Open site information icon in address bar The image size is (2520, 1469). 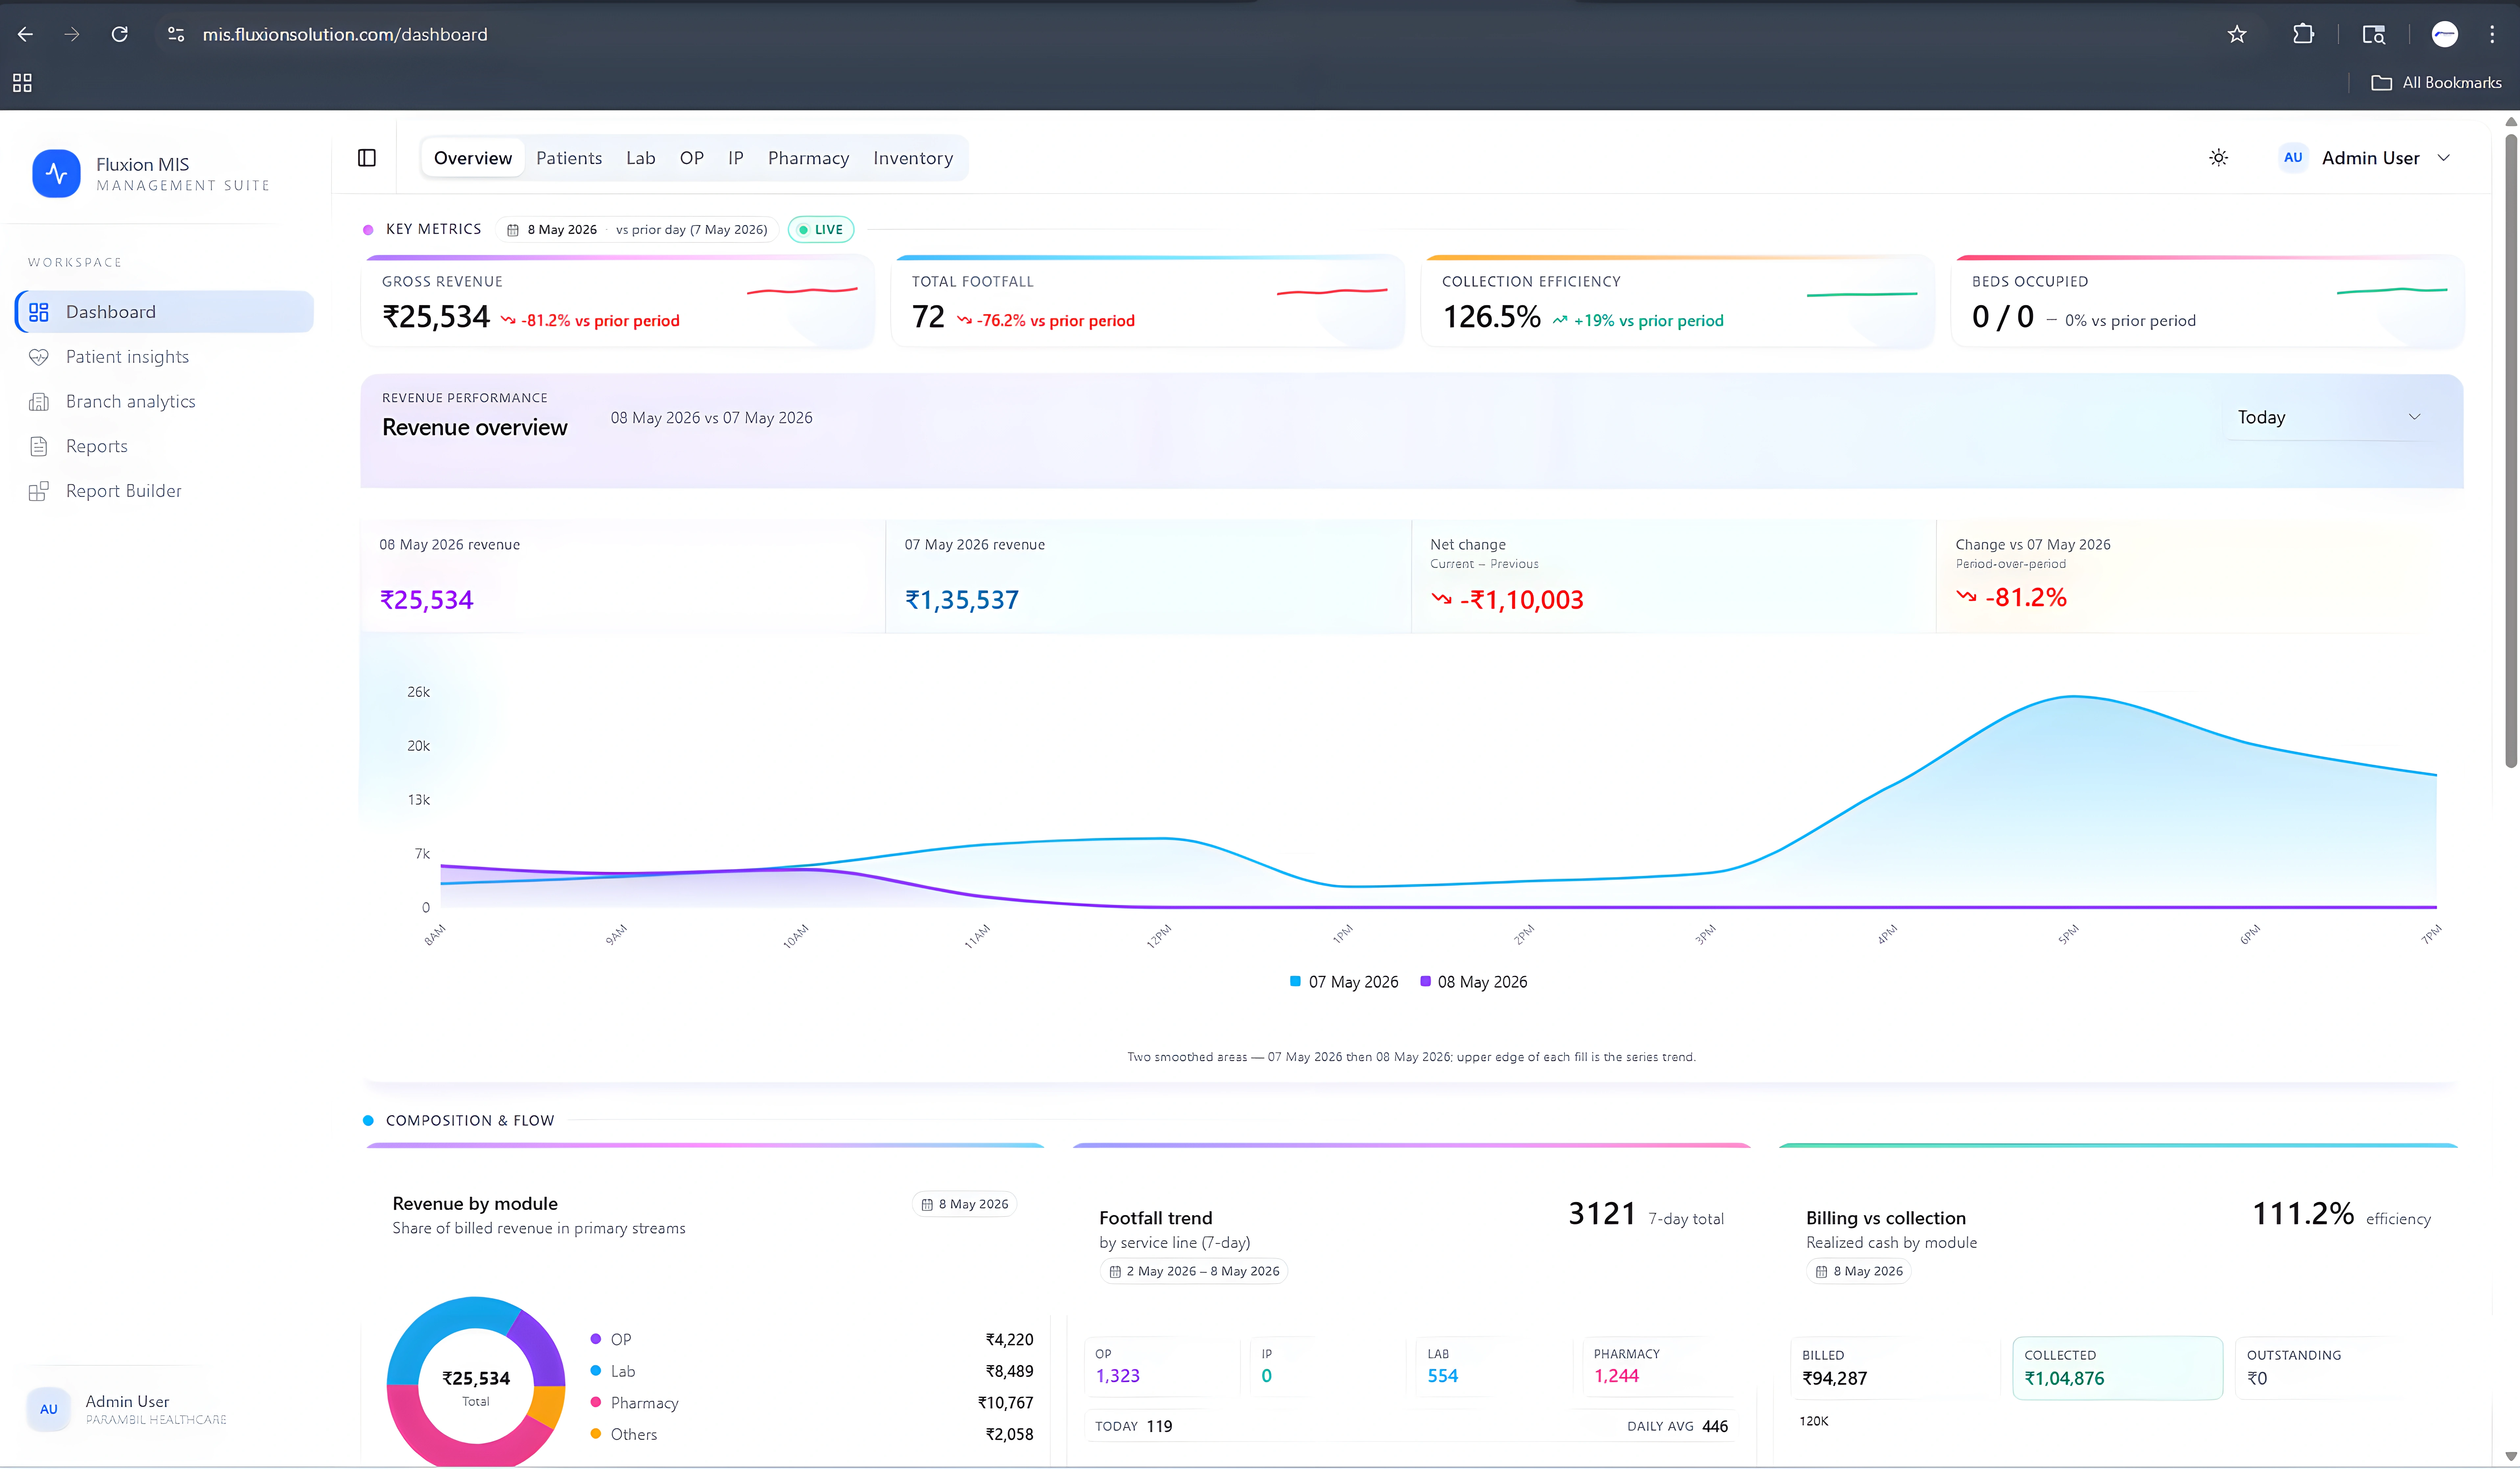click(176, 34)
